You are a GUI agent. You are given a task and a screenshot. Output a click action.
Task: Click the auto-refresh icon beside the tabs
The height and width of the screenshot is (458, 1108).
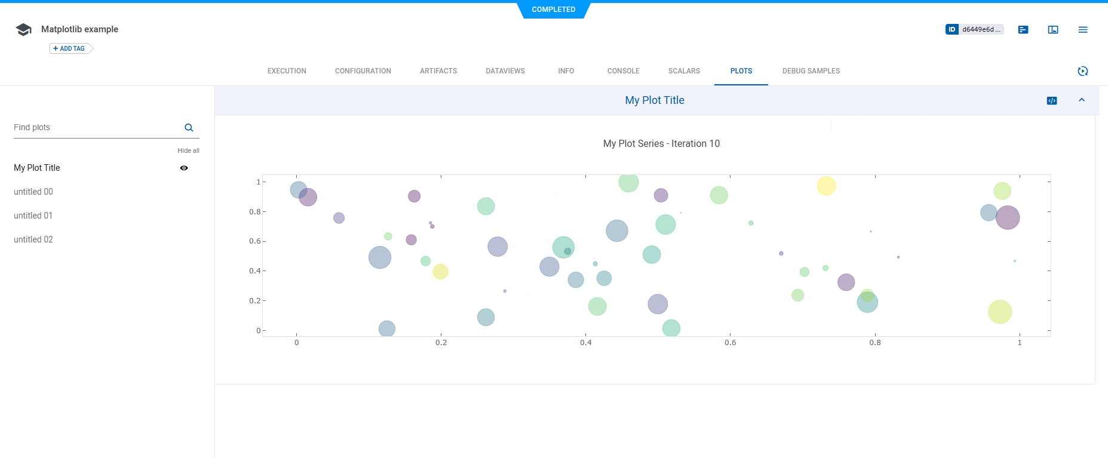pyautogui.click(x=1082, y=71)
